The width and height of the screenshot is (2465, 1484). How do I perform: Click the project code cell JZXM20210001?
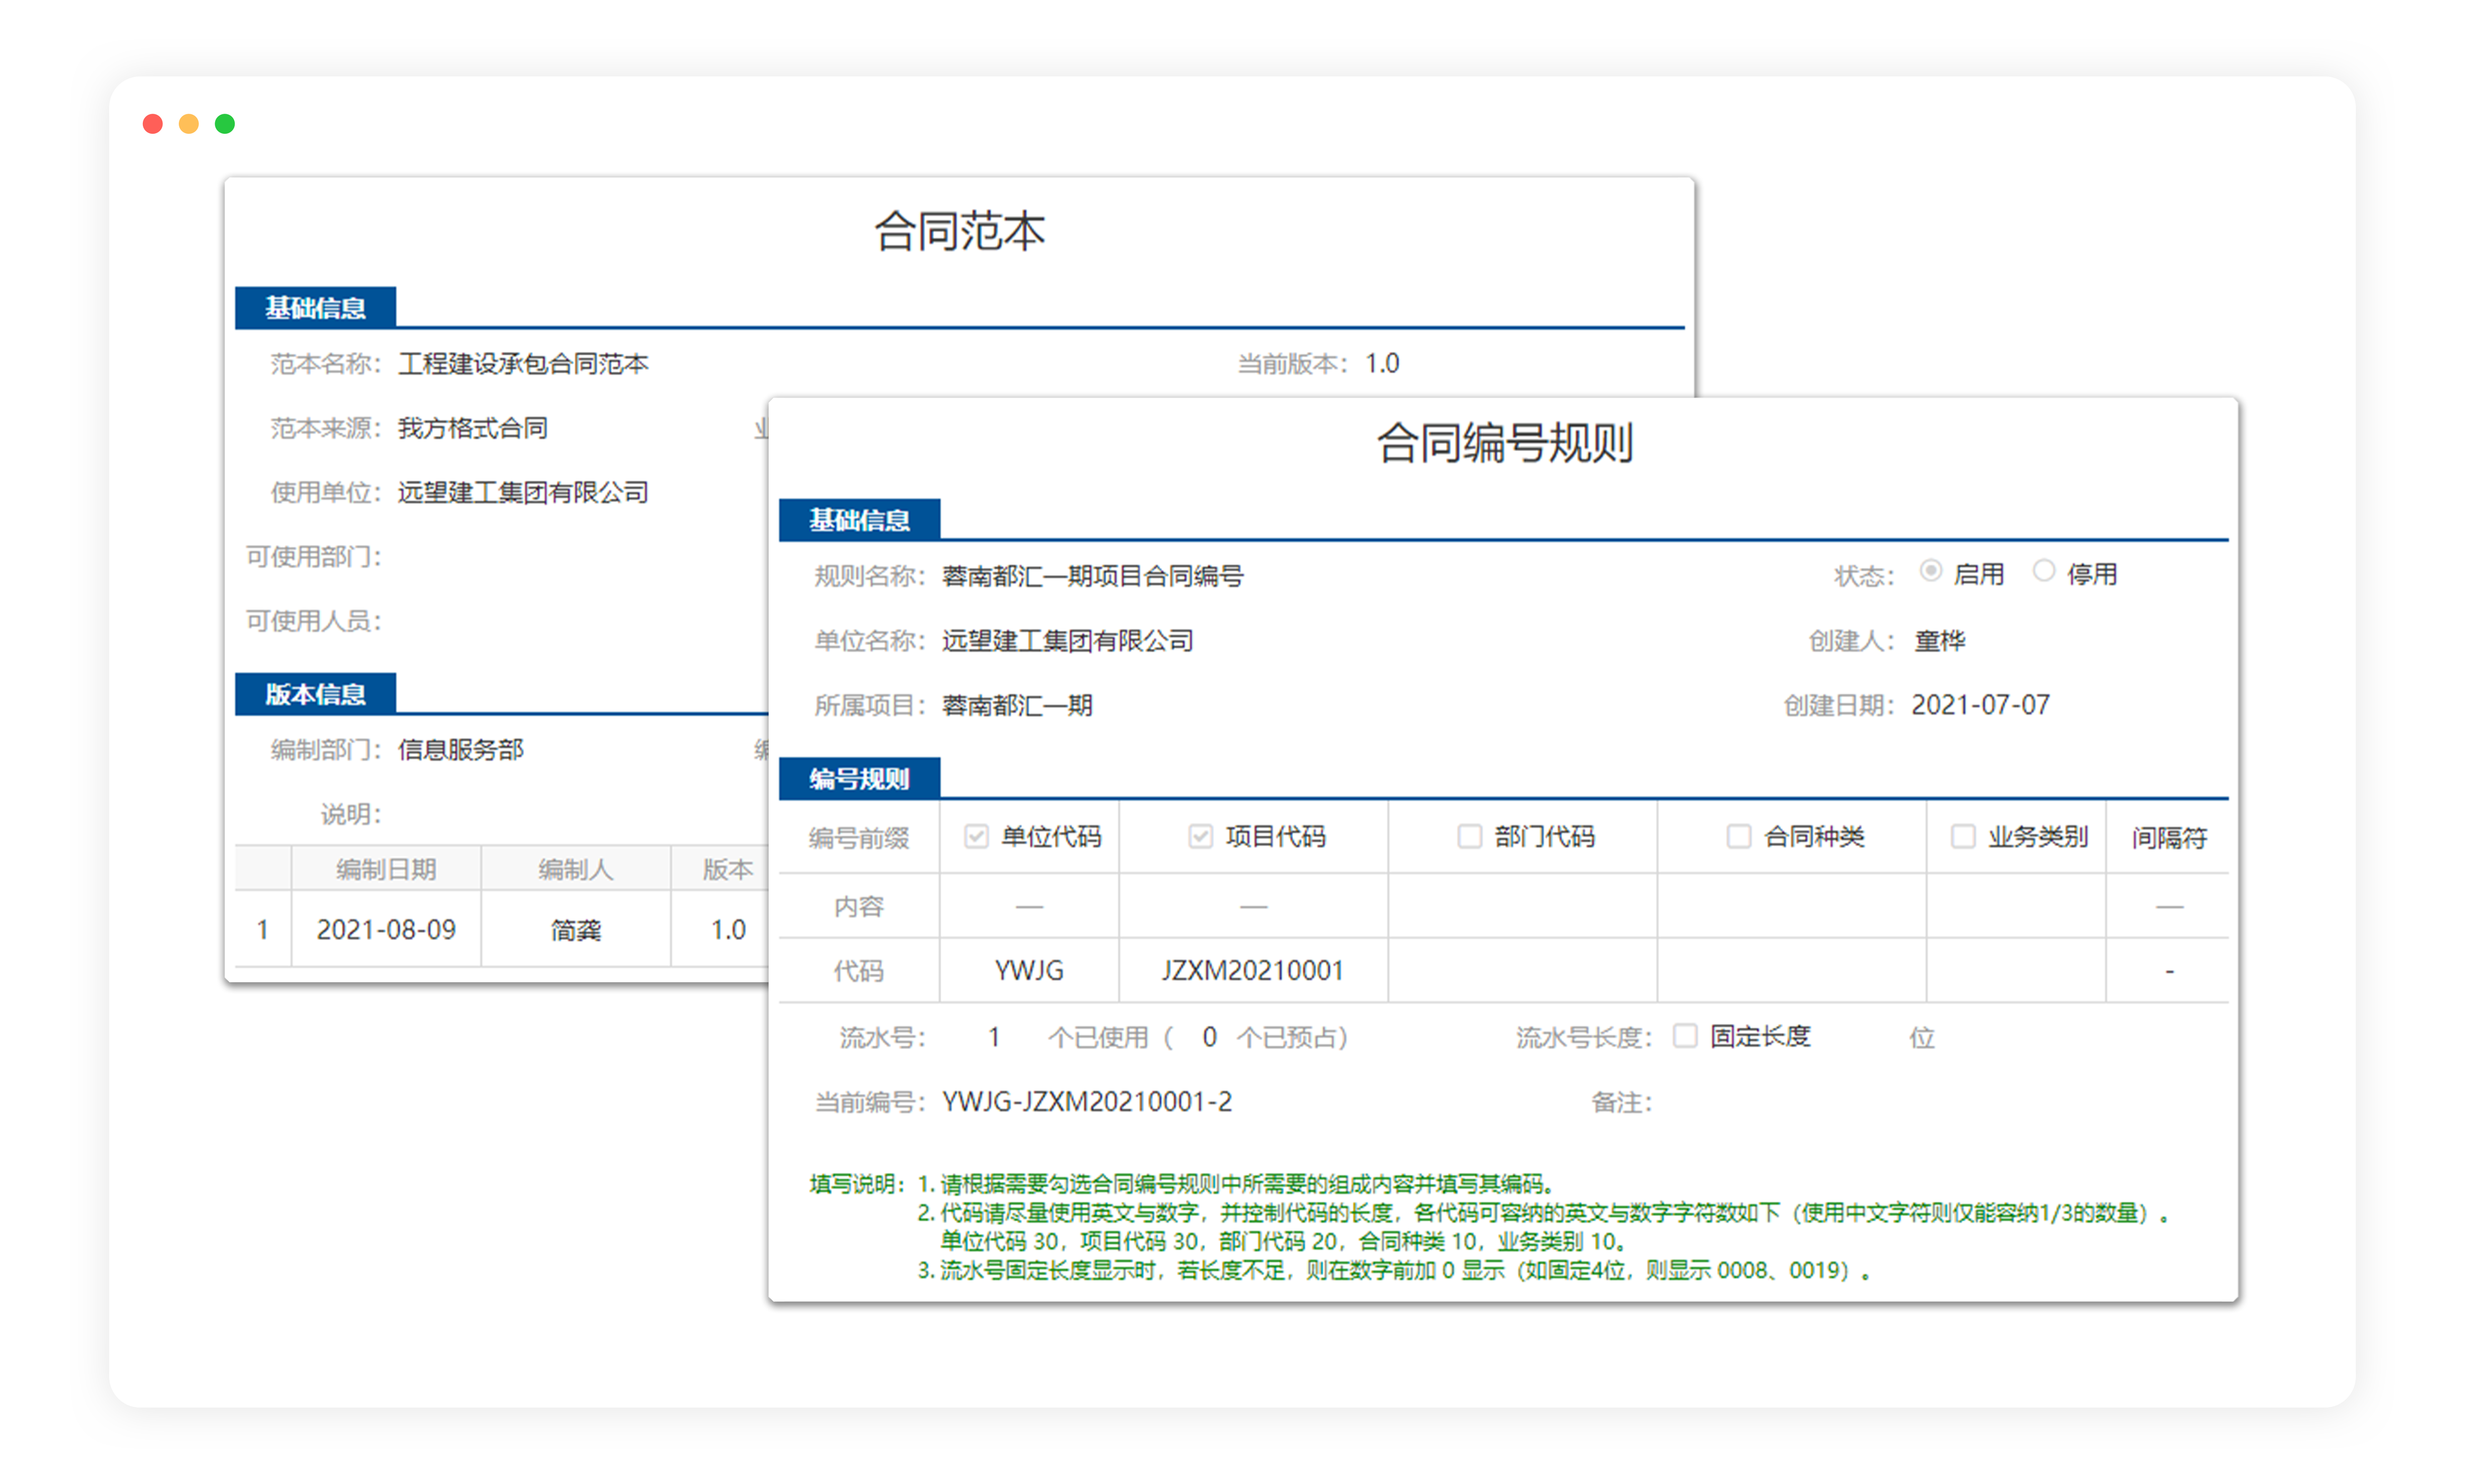(x=1252, y=970)
